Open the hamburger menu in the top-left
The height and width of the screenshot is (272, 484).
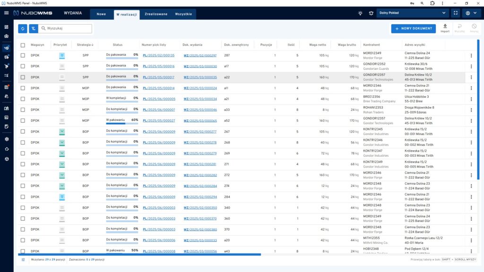coord(6,13)
